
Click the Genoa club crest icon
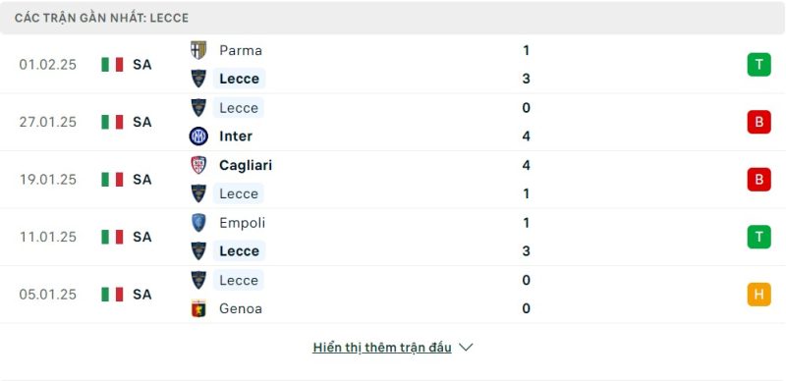(x=198, y=308)
